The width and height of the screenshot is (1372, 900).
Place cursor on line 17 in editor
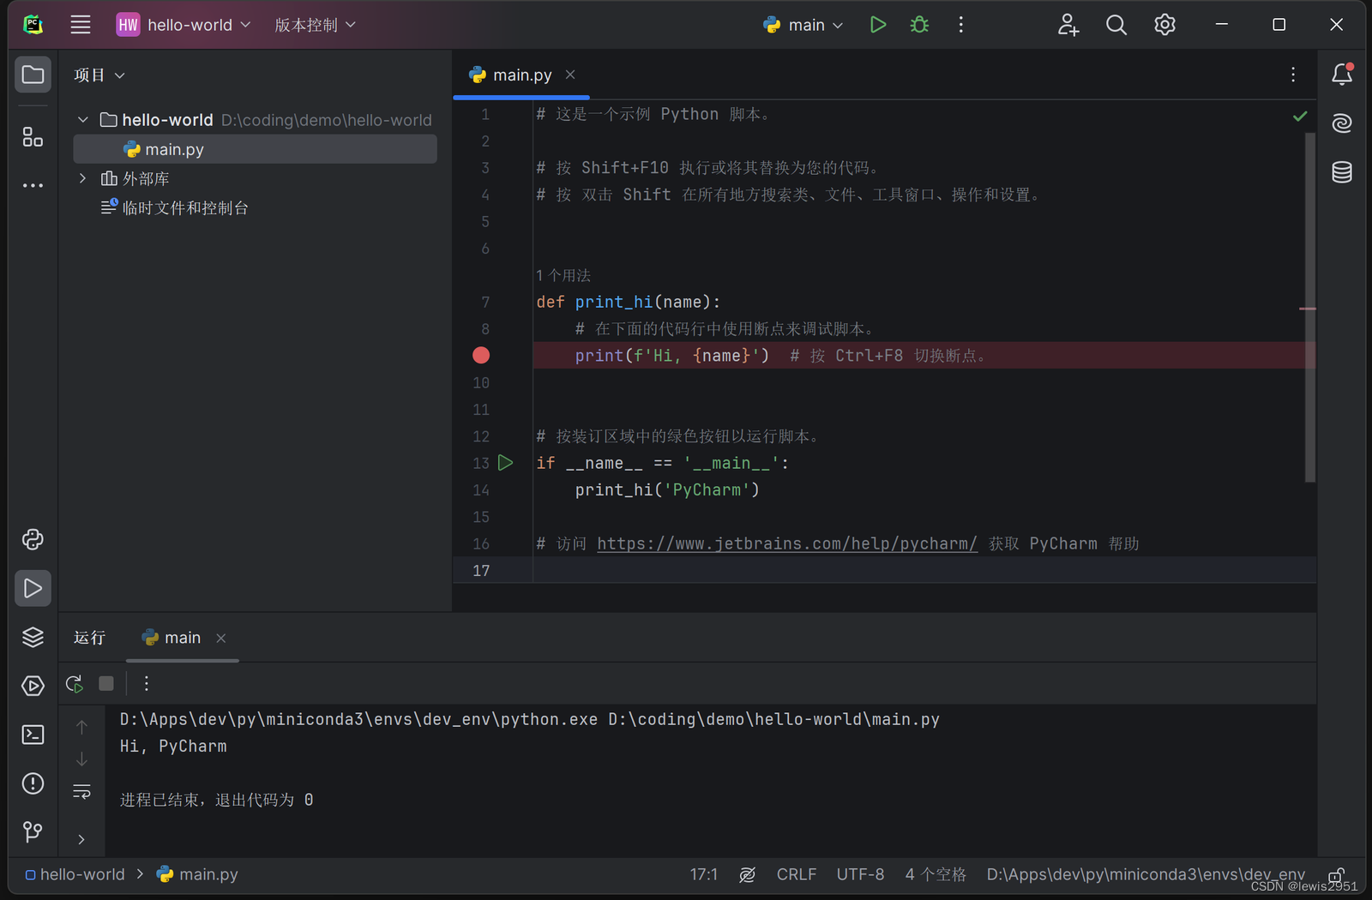(924, 570)
